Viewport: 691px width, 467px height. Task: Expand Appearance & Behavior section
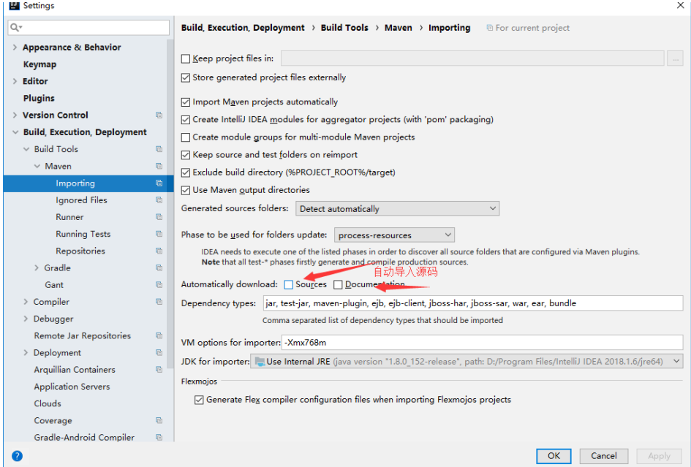click(x=15, y=48)
